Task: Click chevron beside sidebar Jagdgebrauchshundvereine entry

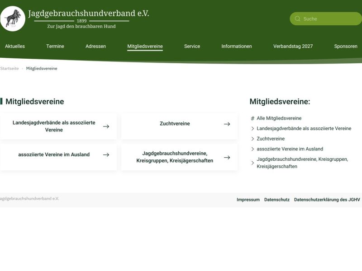Action: [252, 163]
